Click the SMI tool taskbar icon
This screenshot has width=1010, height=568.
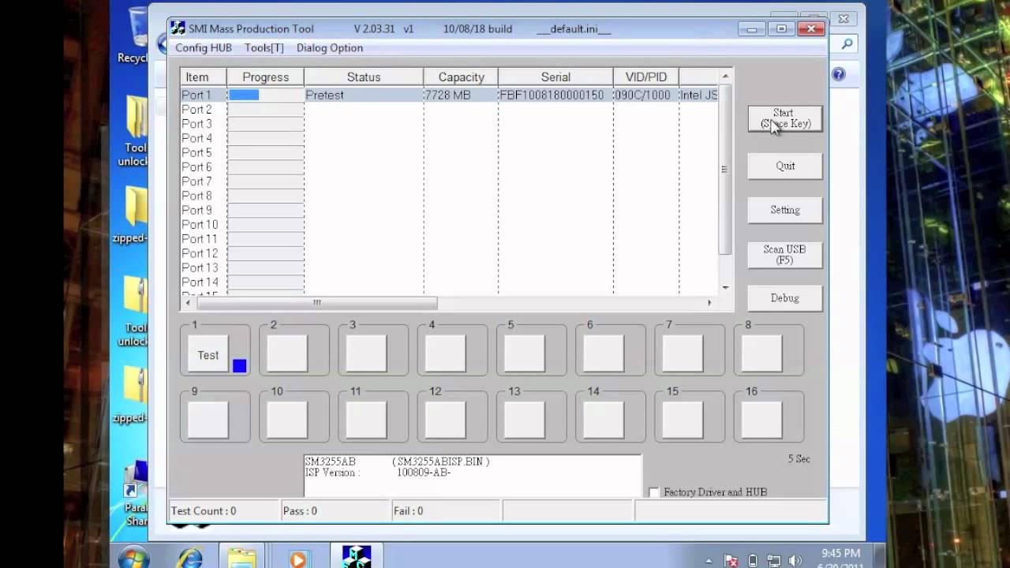coord(357,557)
